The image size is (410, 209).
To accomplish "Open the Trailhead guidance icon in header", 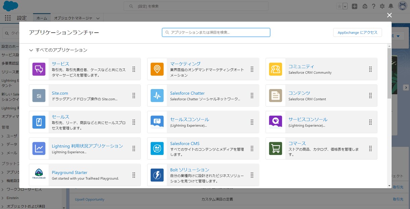I will coord(365,6).
